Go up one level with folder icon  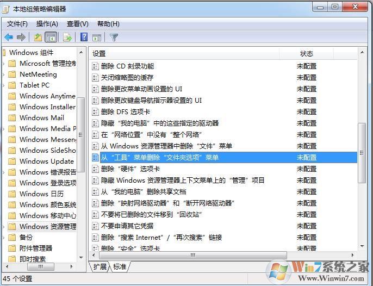click(x=38, y=38)
